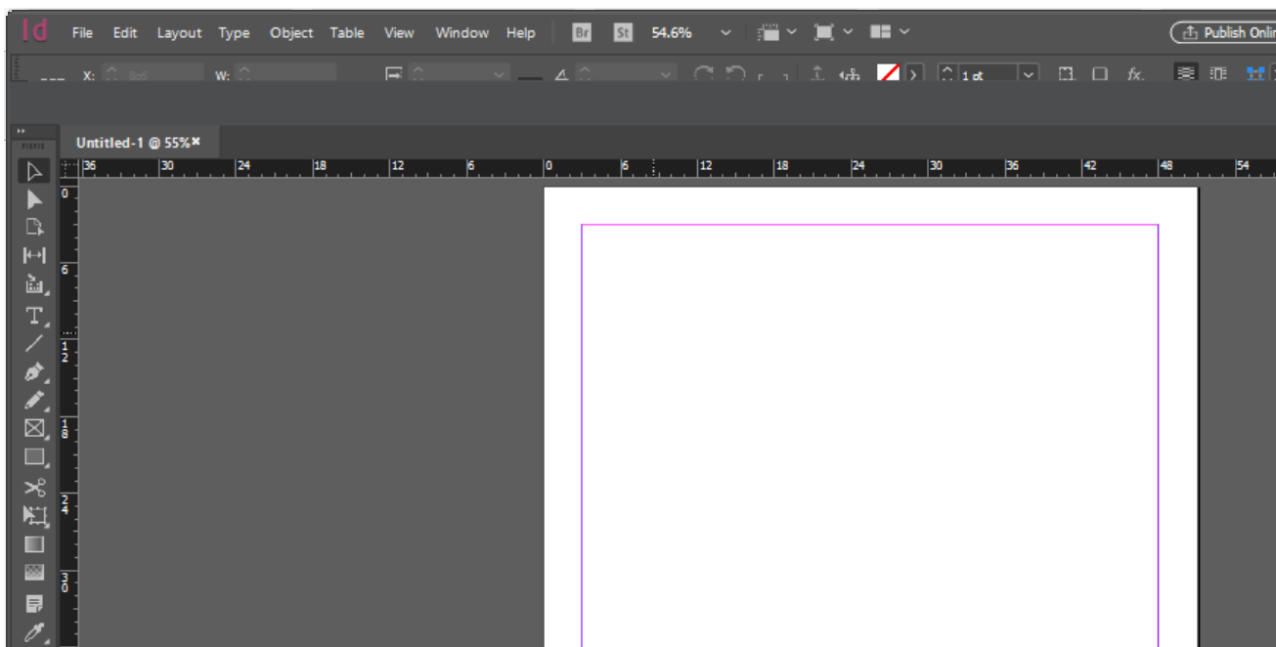Open Adobe Bridge via the Br icon

click(581, 32)
